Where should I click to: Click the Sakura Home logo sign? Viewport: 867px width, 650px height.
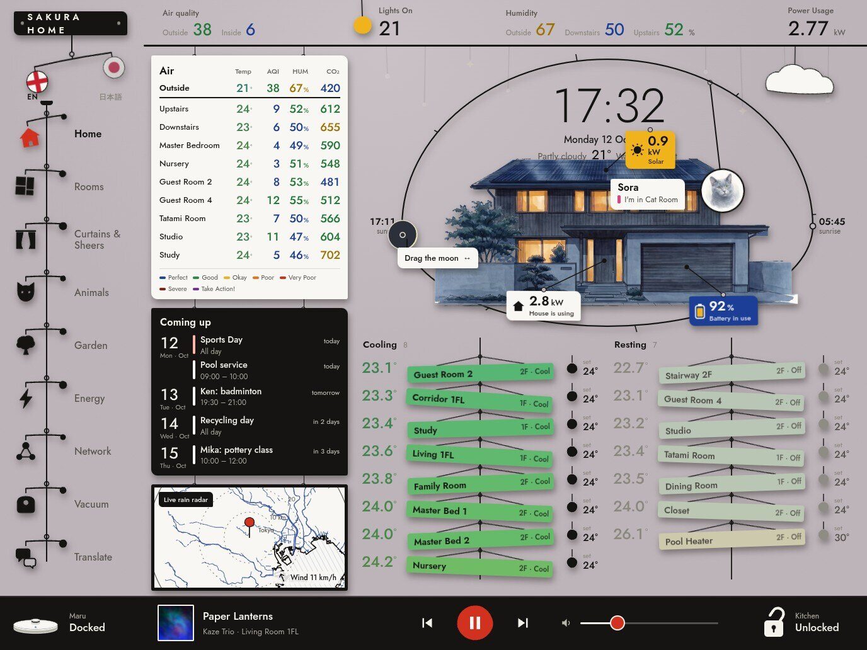point(71,24)
